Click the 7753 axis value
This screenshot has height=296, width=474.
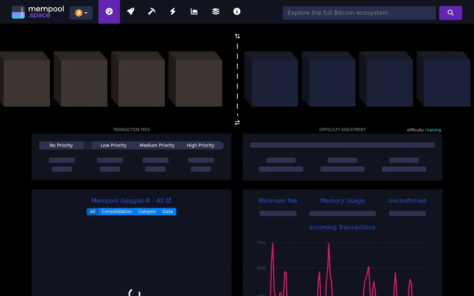261,243
